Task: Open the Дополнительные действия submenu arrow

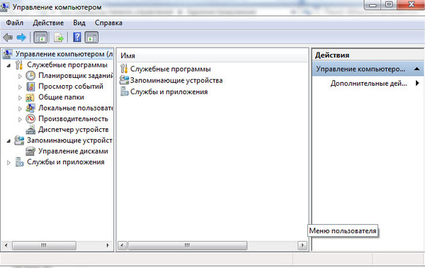Action: point(417,83)
